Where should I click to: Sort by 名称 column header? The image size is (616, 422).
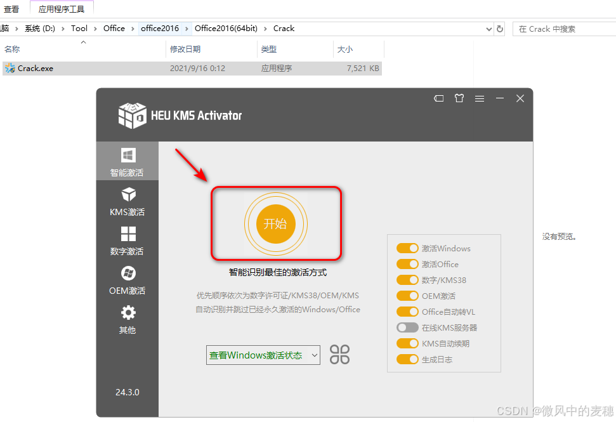point(84,49)
